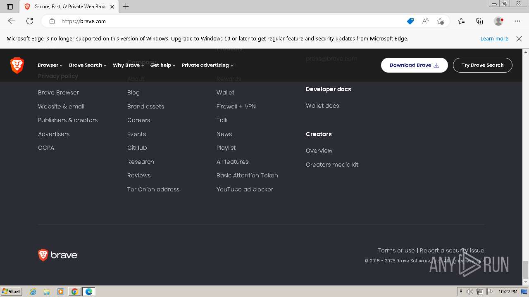This screenshot has height=297, width=529.
Task: Open the GitHub link
Action: [137, 148]
